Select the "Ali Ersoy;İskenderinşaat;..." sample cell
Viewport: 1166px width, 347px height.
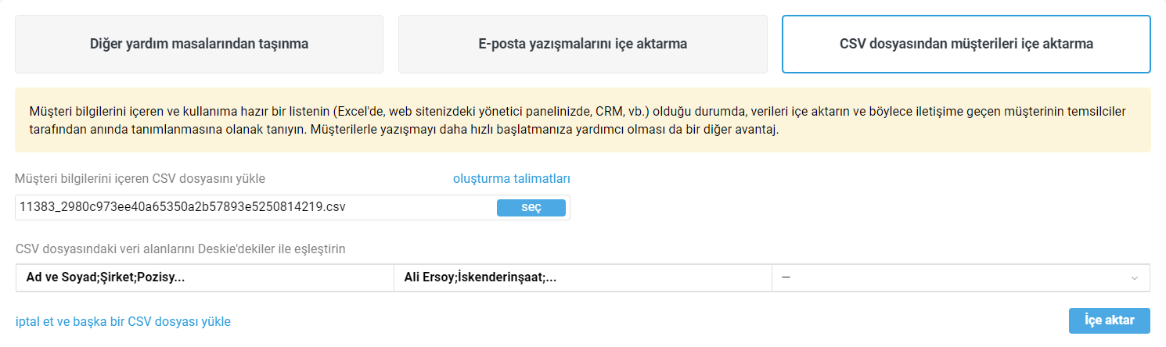pyautogui.click(x=583, y=277)
